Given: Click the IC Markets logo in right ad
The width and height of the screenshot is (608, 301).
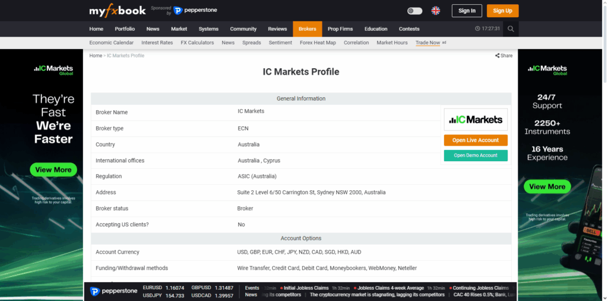Looking at the screenshot, I should pos(547,70).
